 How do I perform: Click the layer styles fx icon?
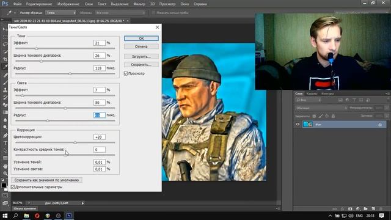click(342, 209)
